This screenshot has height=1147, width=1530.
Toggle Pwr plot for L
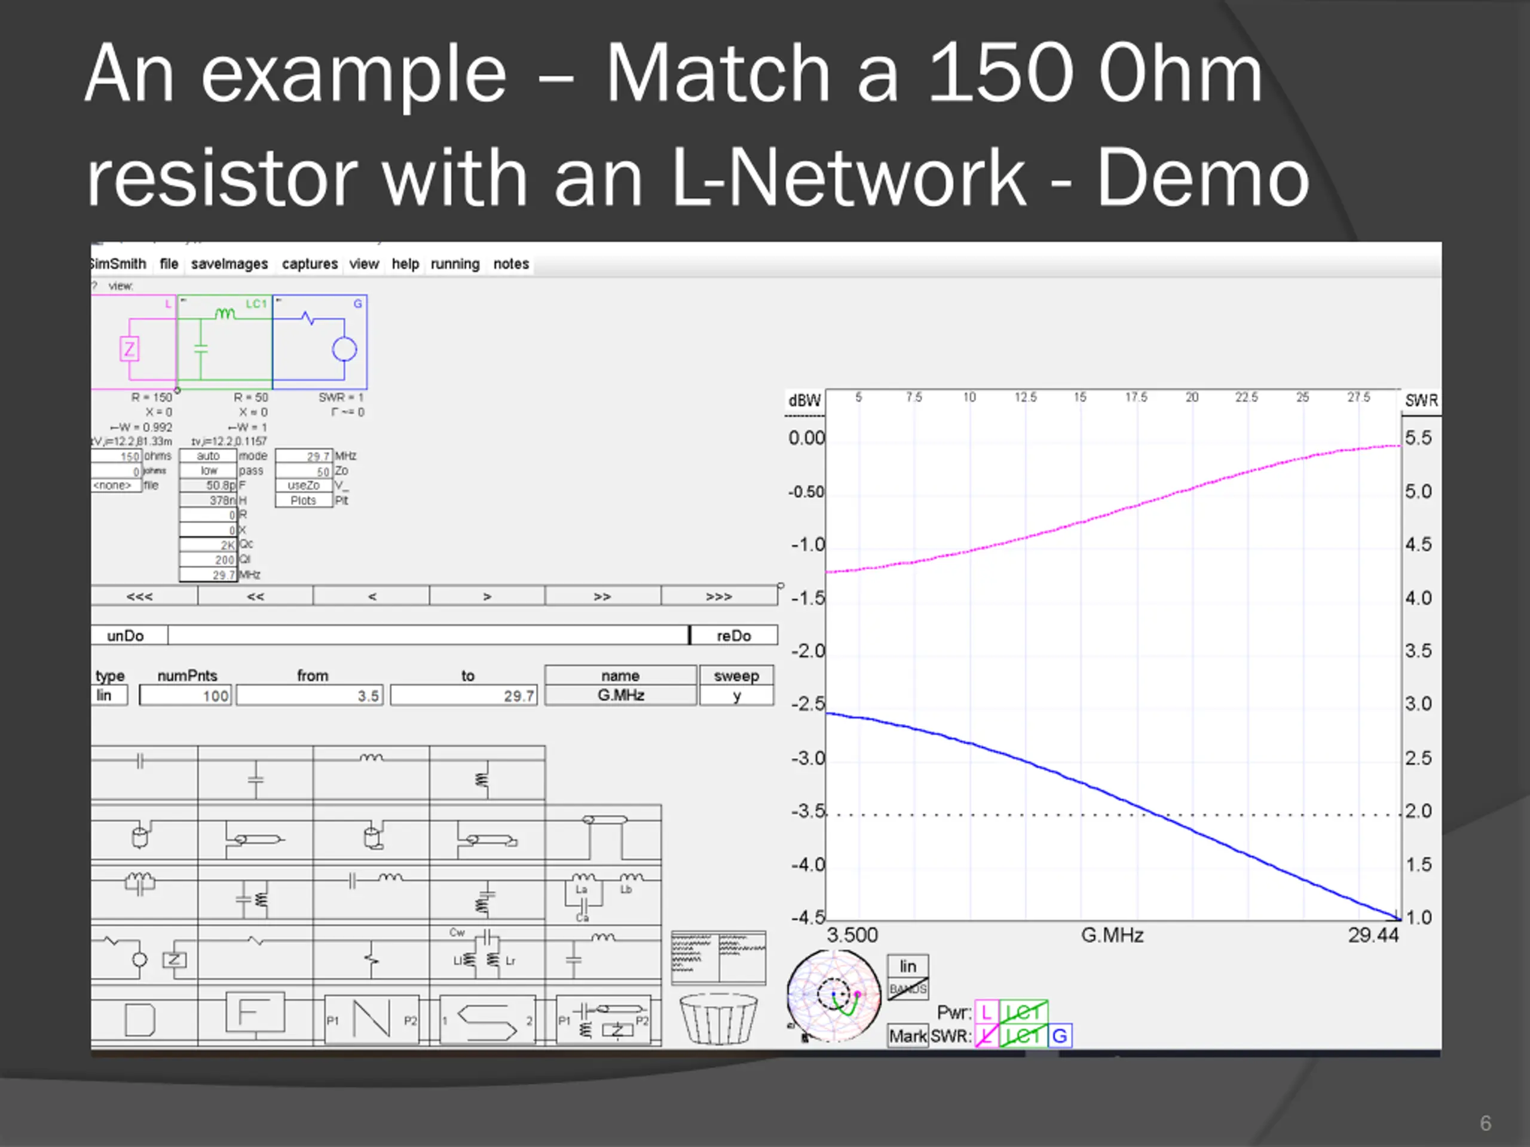click(986, 1013)
